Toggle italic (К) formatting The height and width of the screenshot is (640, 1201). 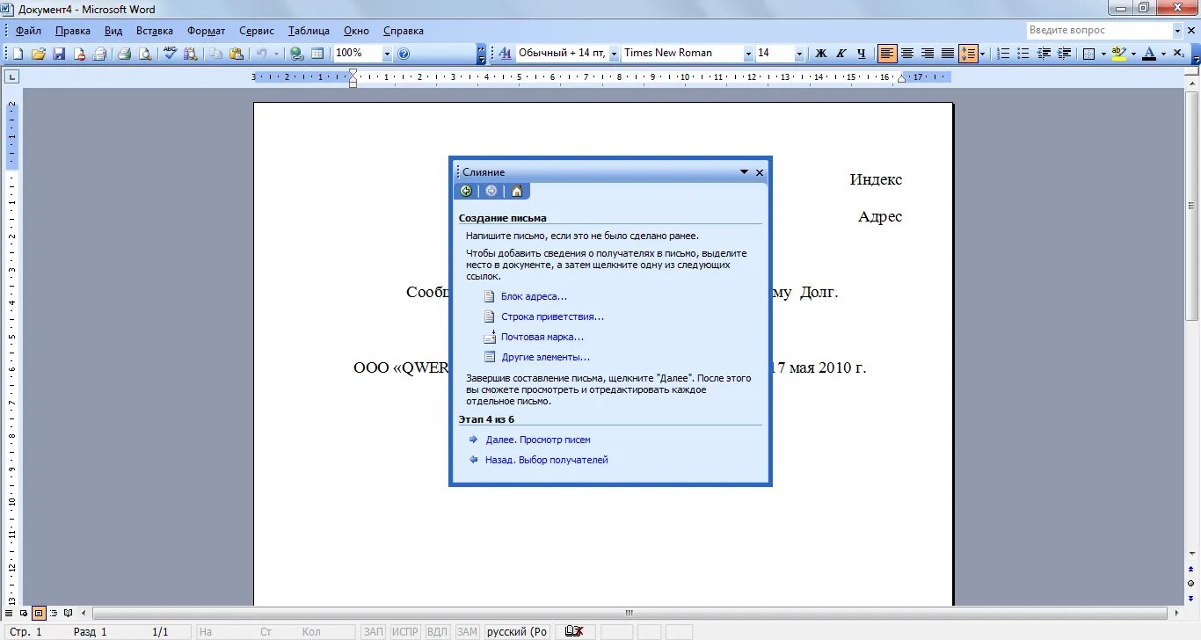pyautogui.click(x=841, y=54)
